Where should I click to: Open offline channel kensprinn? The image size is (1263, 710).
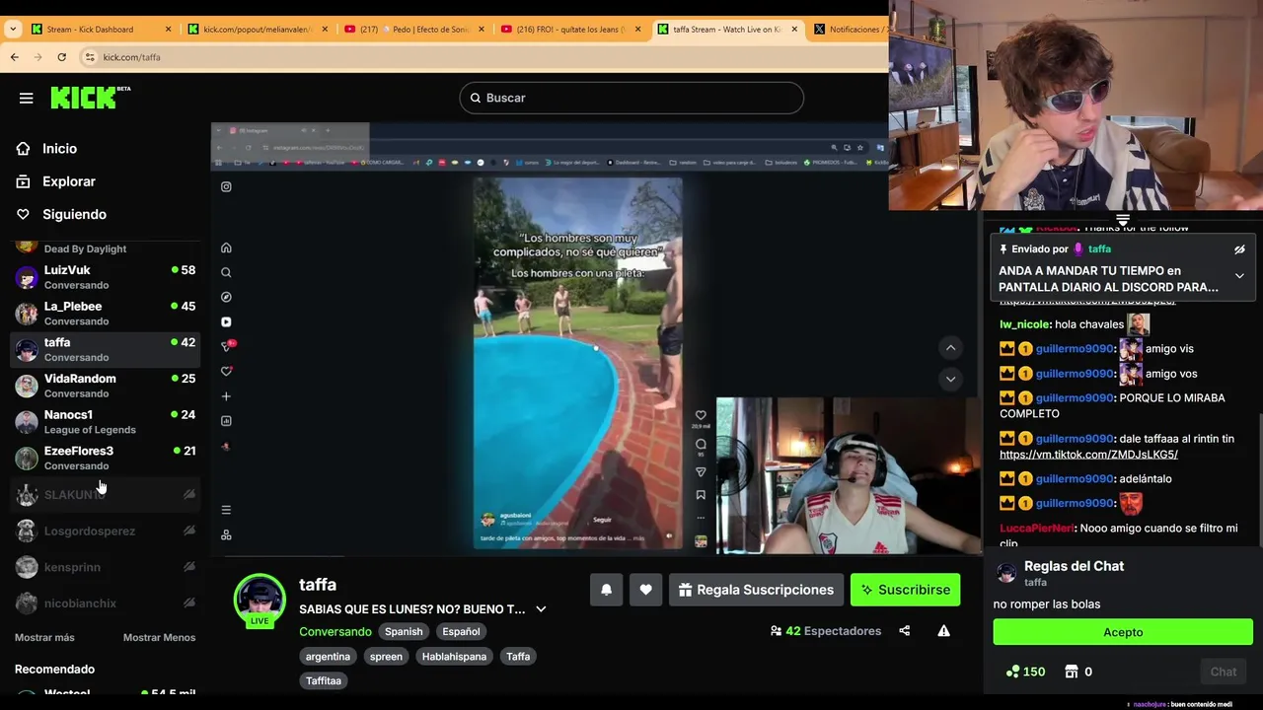(x=105, y=567)
